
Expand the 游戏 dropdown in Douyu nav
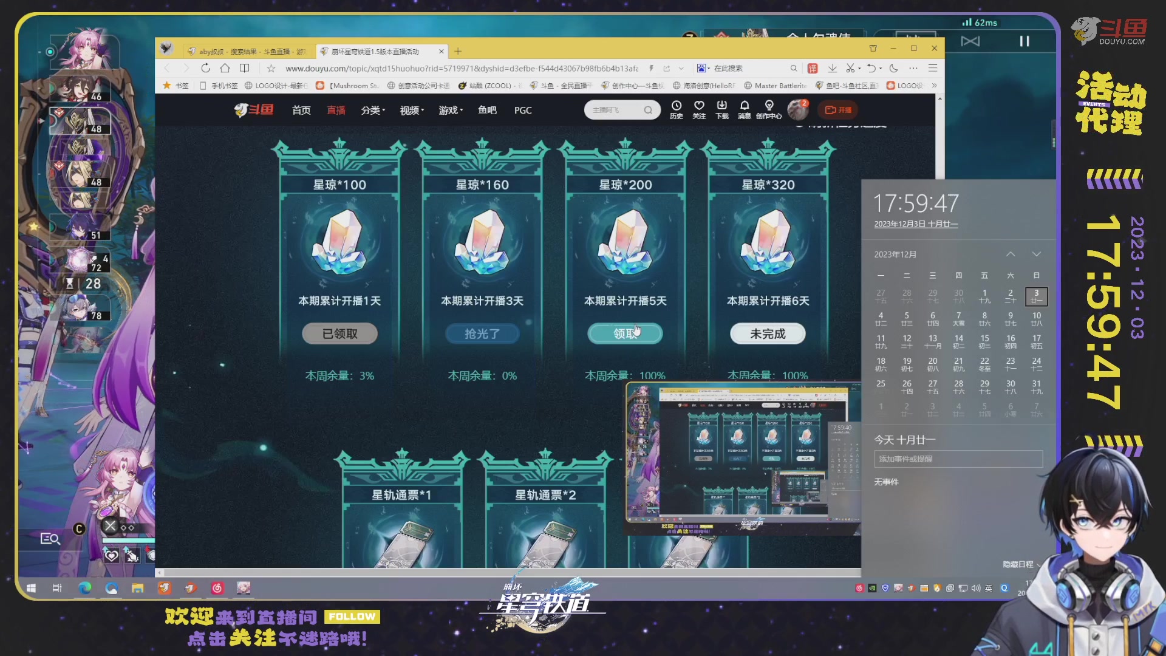pyautogui.click(x=451, y=110)
